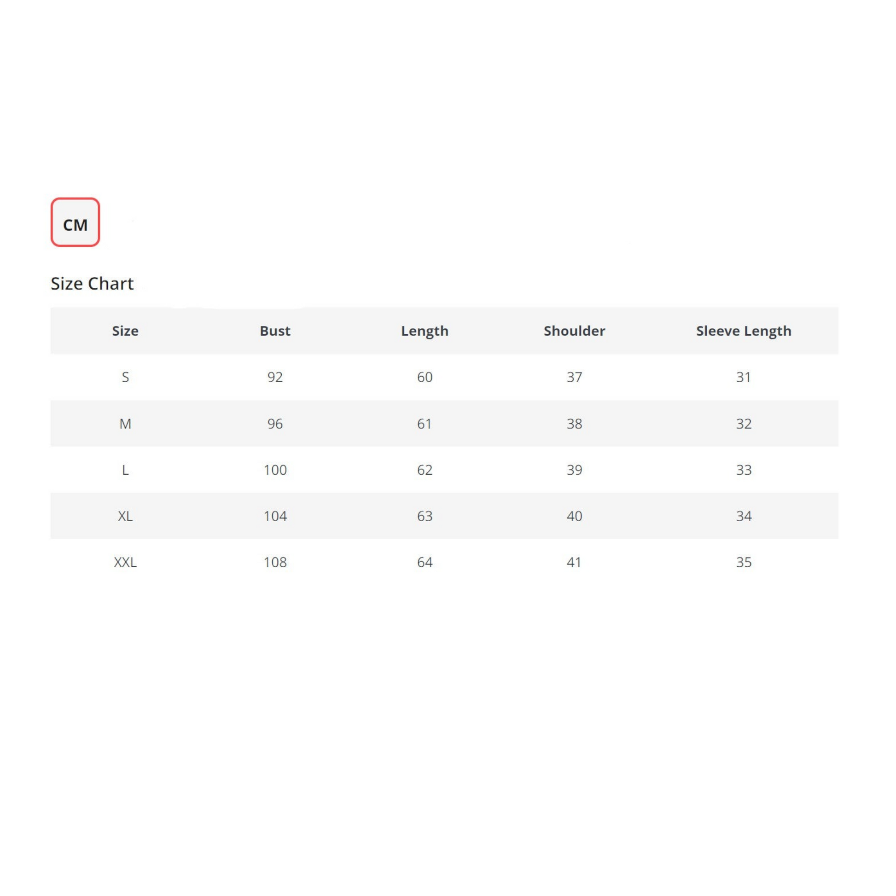Click the Bust column header

(x=275, y=331)
